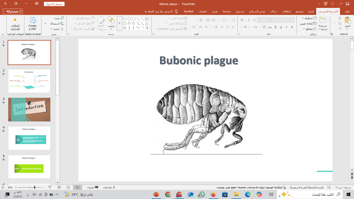Click the New Slide (شريحة جديدة) icon
Screen dimensions: 354x199
point(323,20)
